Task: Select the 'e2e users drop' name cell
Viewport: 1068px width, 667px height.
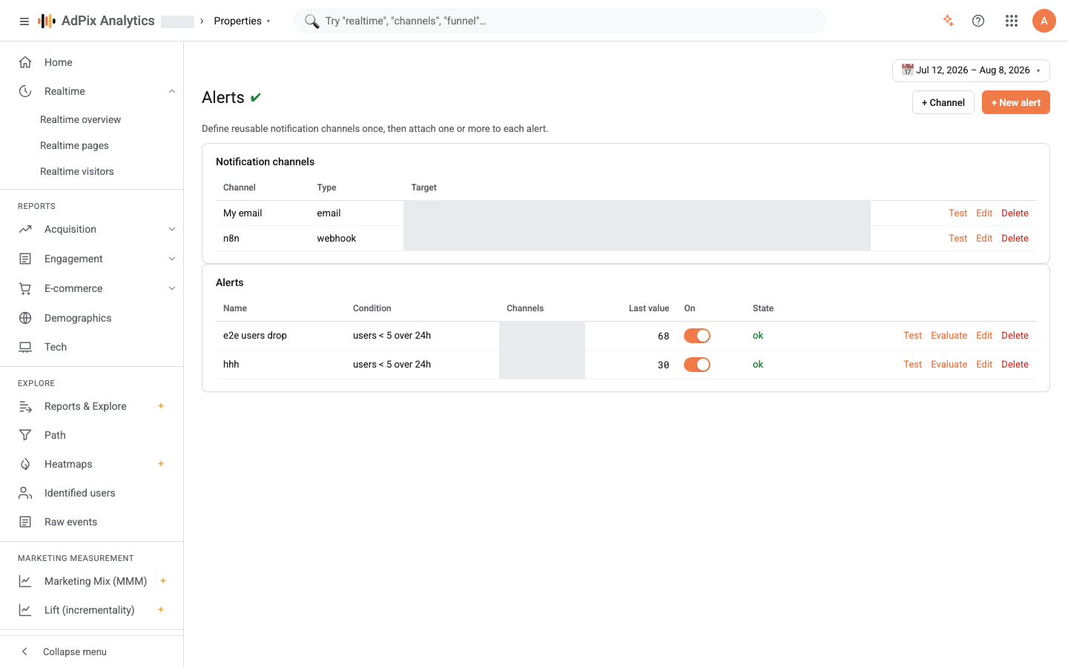Action: pyautogui.click(x=255, y=336)
